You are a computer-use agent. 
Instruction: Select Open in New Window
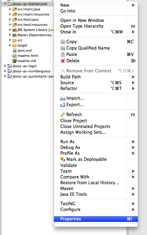point(96,20)
